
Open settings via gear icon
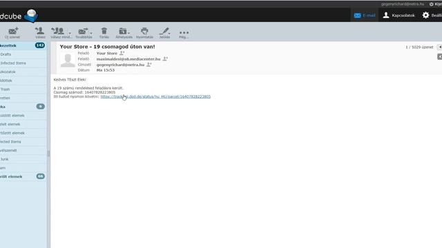[x=425, y=15]
